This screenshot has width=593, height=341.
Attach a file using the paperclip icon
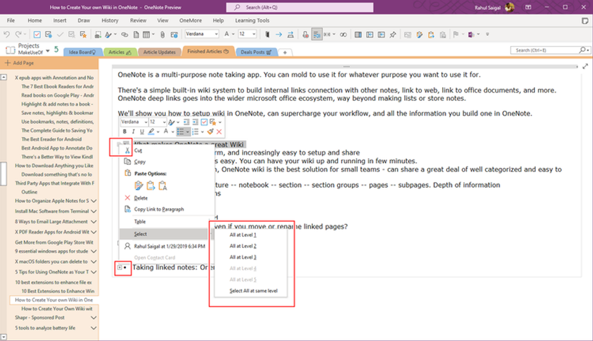point(162,35)
